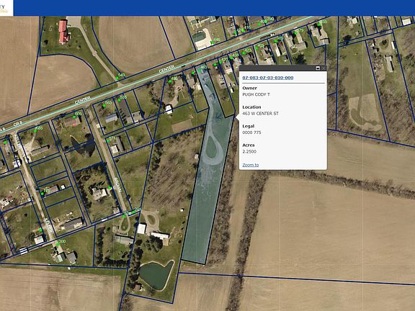
Task: Select address marker 300 near bottom
Action: [x=58, y=244]
